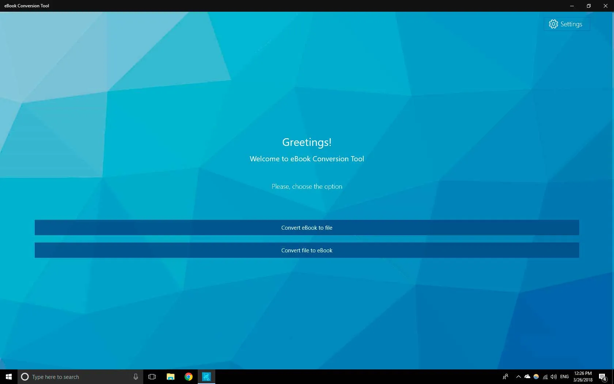Restore down the application window
The image size is (614, 384).
pos(589,6)
